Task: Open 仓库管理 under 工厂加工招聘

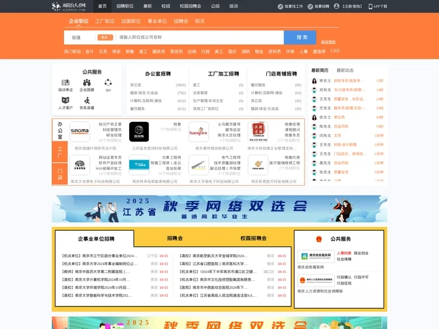Action: [x=200, y=93]
